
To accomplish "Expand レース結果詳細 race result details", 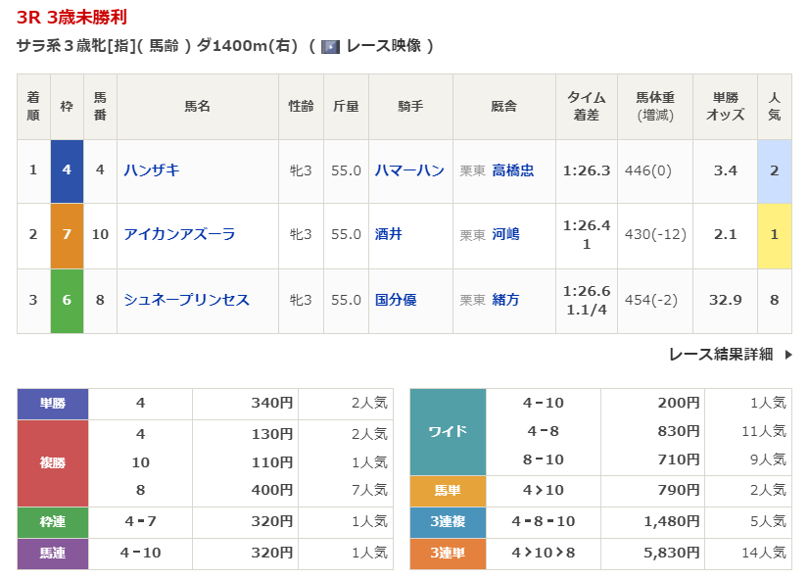I will coord(721,355).
